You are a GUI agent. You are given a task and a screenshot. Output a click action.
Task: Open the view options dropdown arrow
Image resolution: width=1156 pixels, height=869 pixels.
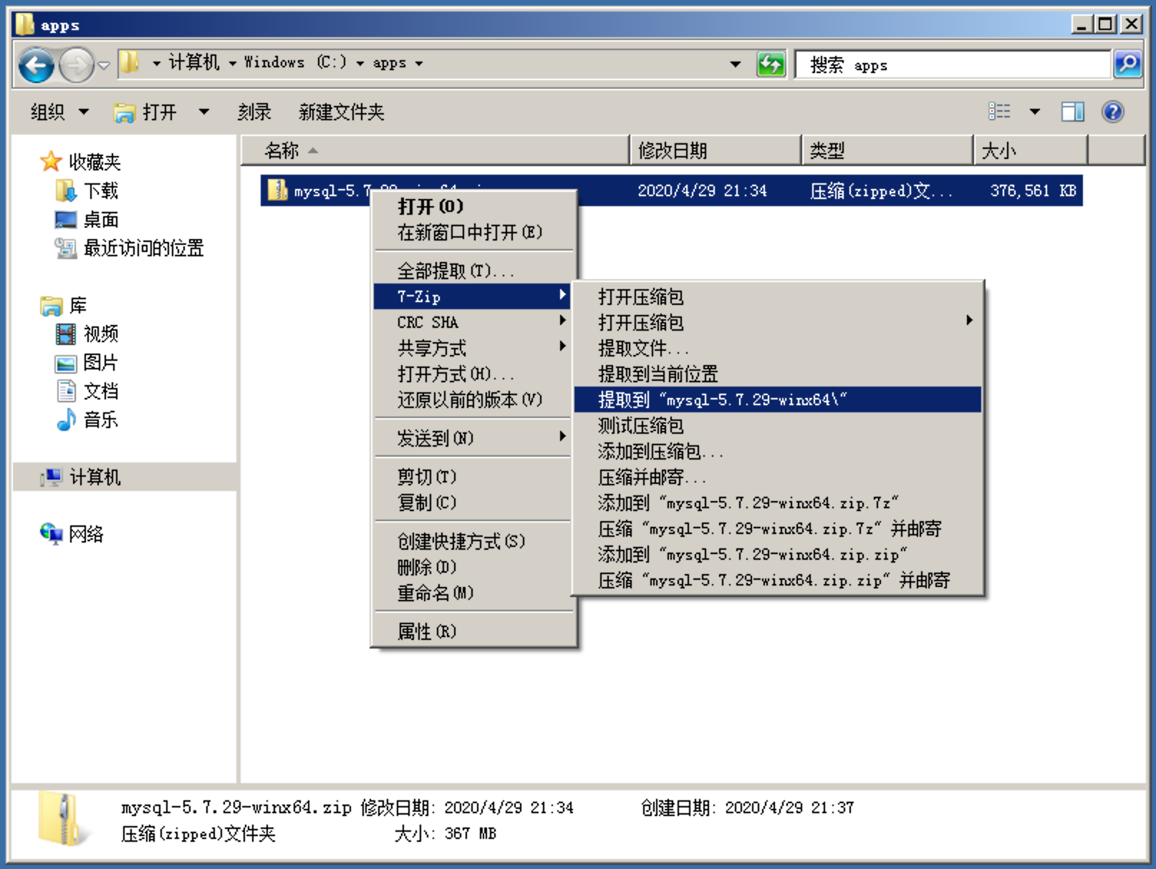pos(1034,111)
